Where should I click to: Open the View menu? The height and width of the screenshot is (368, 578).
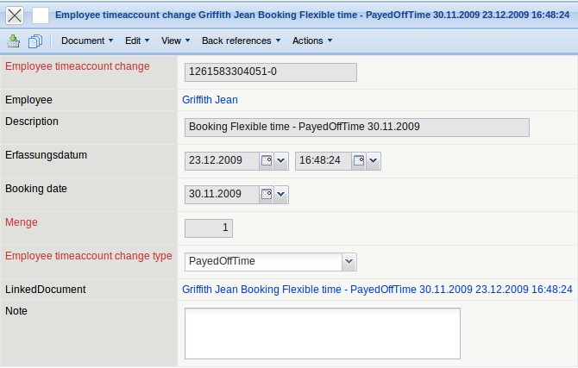tap(175, 41)
